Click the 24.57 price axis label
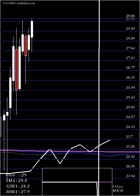Screen dimensions: 140x196 pyautogui.click(x=130, y=117)
